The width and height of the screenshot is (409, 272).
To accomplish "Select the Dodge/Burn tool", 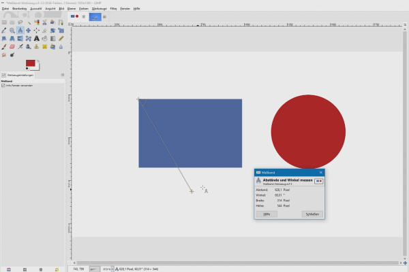I will click(12, 54).
